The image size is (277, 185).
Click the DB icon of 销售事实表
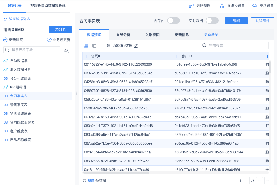tap(6, 105)
